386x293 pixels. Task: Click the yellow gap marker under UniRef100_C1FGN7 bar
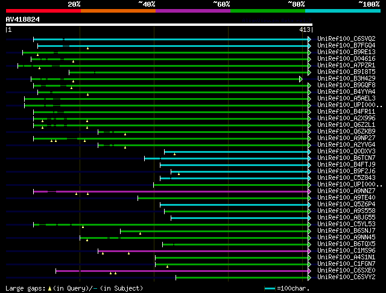point(167,267)
